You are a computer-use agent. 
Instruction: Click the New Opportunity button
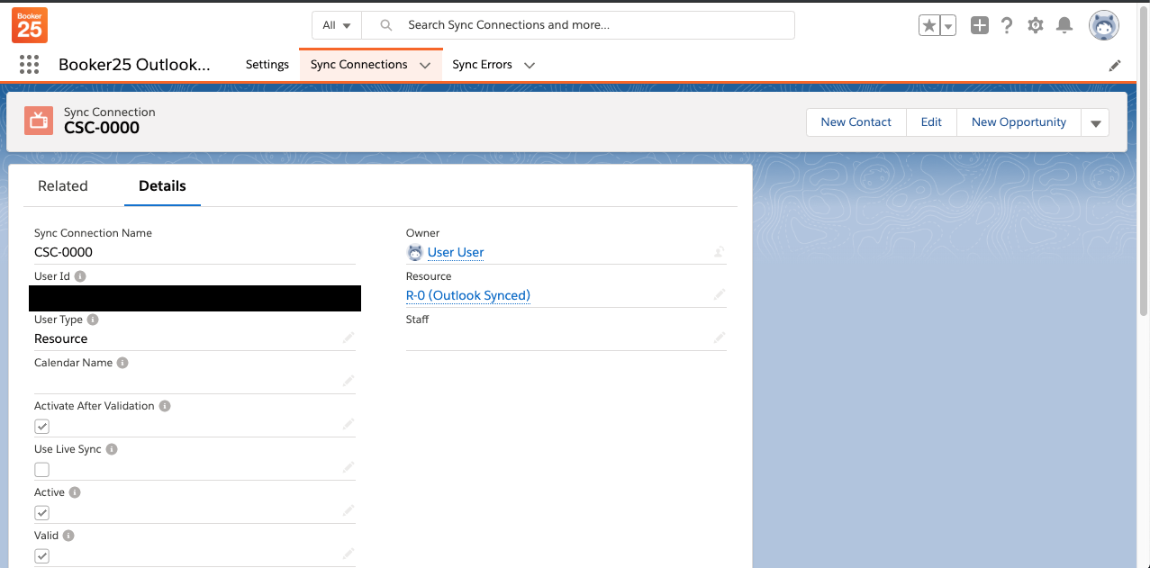tap(1019, 122)
